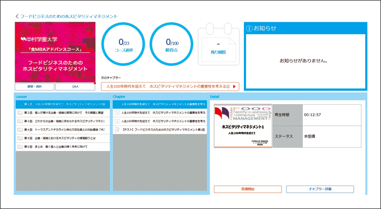Click the 00:12:57 playback time value
This screenshot has height=209, width=381.
click(x=312, y=115)
